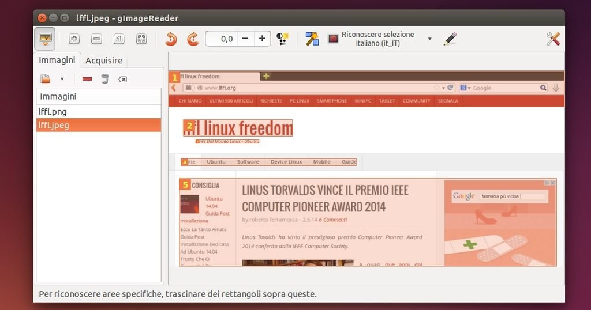Click selection area 2 over linux freedom logo

(238, 128)
